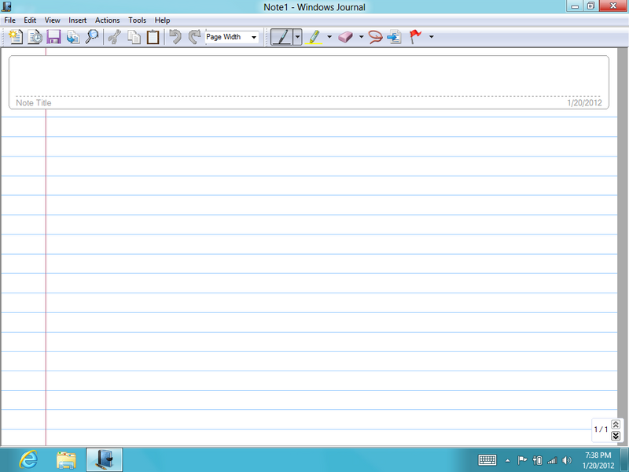Click the 1/20/2012 note date
The width and height of the screenshot is (629, 472).
click(x=584, y=103)
